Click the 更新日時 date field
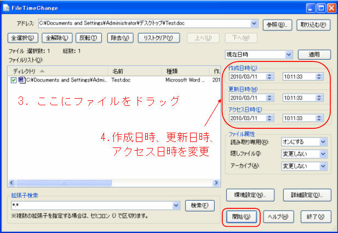This screenshot has width=338, height=233. (247, 98)
